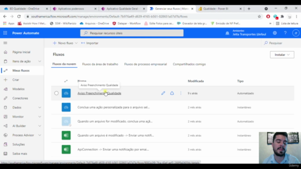This screenshot has height=169, width=301.
Task: Open Saiba mais in the sidebar
Action: pos(22,154)
